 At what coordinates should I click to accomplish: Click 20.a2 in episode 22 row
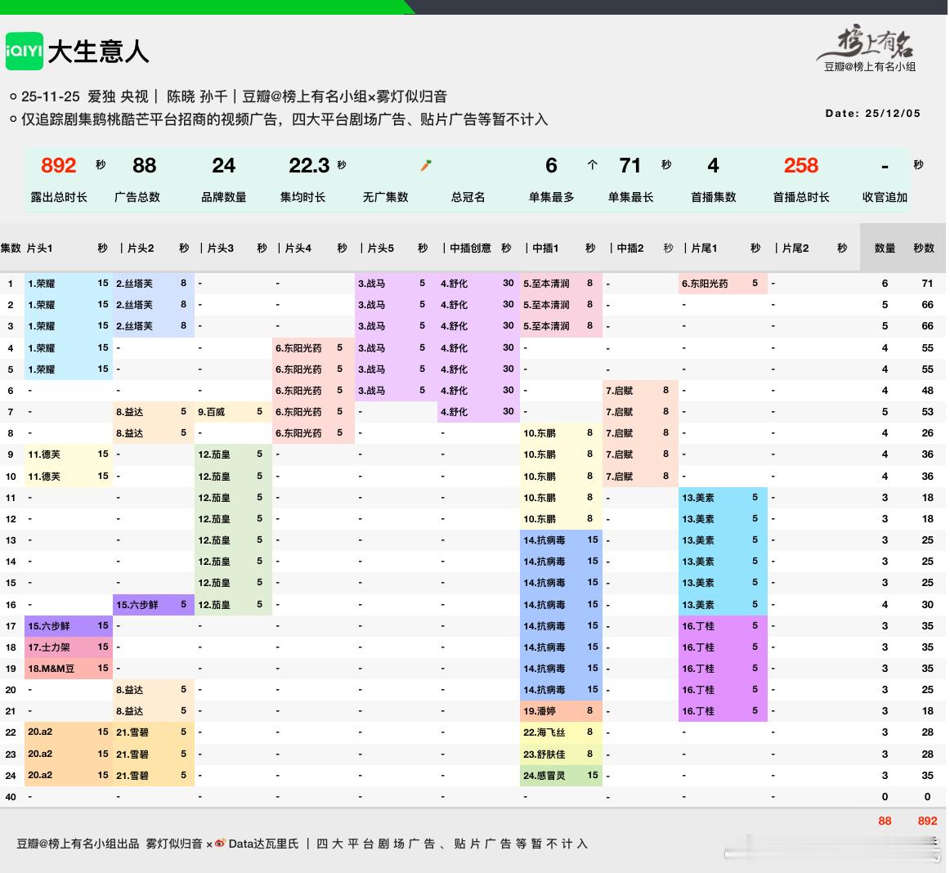pyautogui.click(x=40, y=732)
